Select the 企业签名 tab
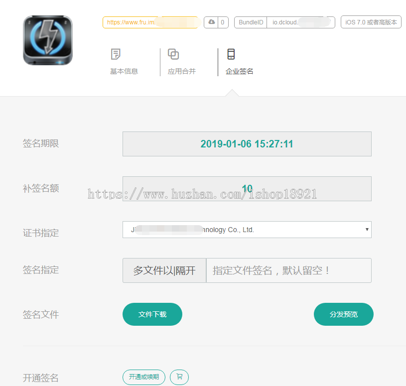The height and width of the screenshot is (386, 406). pyautogui.click(x=239, y=71)
